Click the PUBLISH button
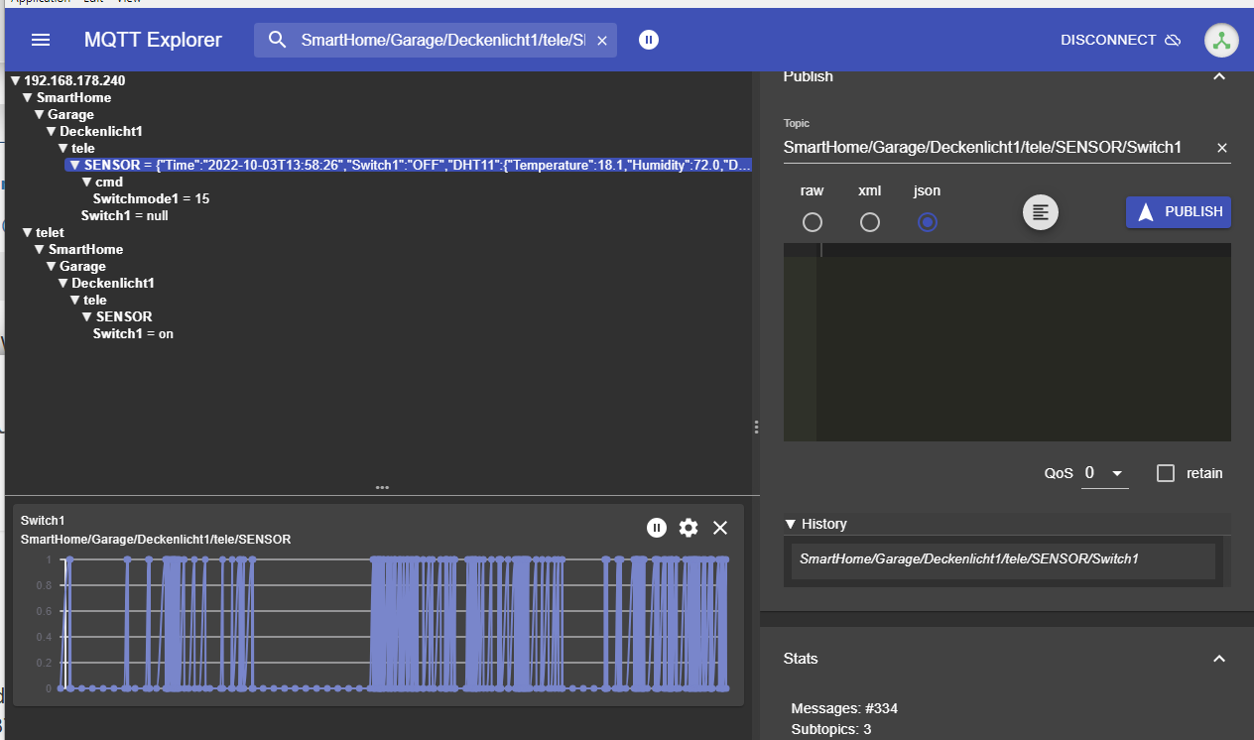The width and height of the screenshot is (1254, 740). (1179, 212)
